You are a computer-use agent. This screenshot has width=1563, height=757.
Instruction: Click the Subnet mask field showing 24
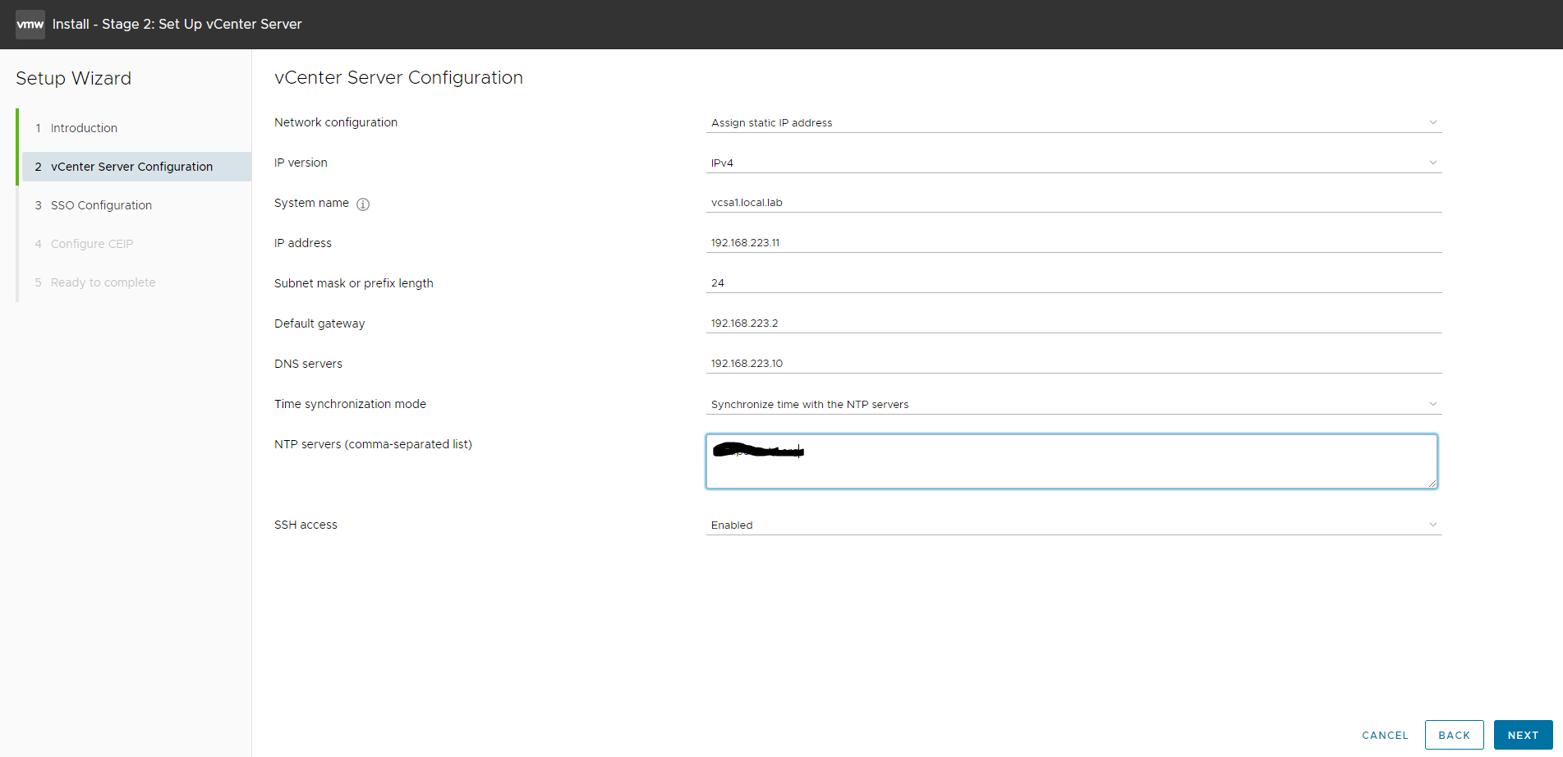click(1073, 282)
